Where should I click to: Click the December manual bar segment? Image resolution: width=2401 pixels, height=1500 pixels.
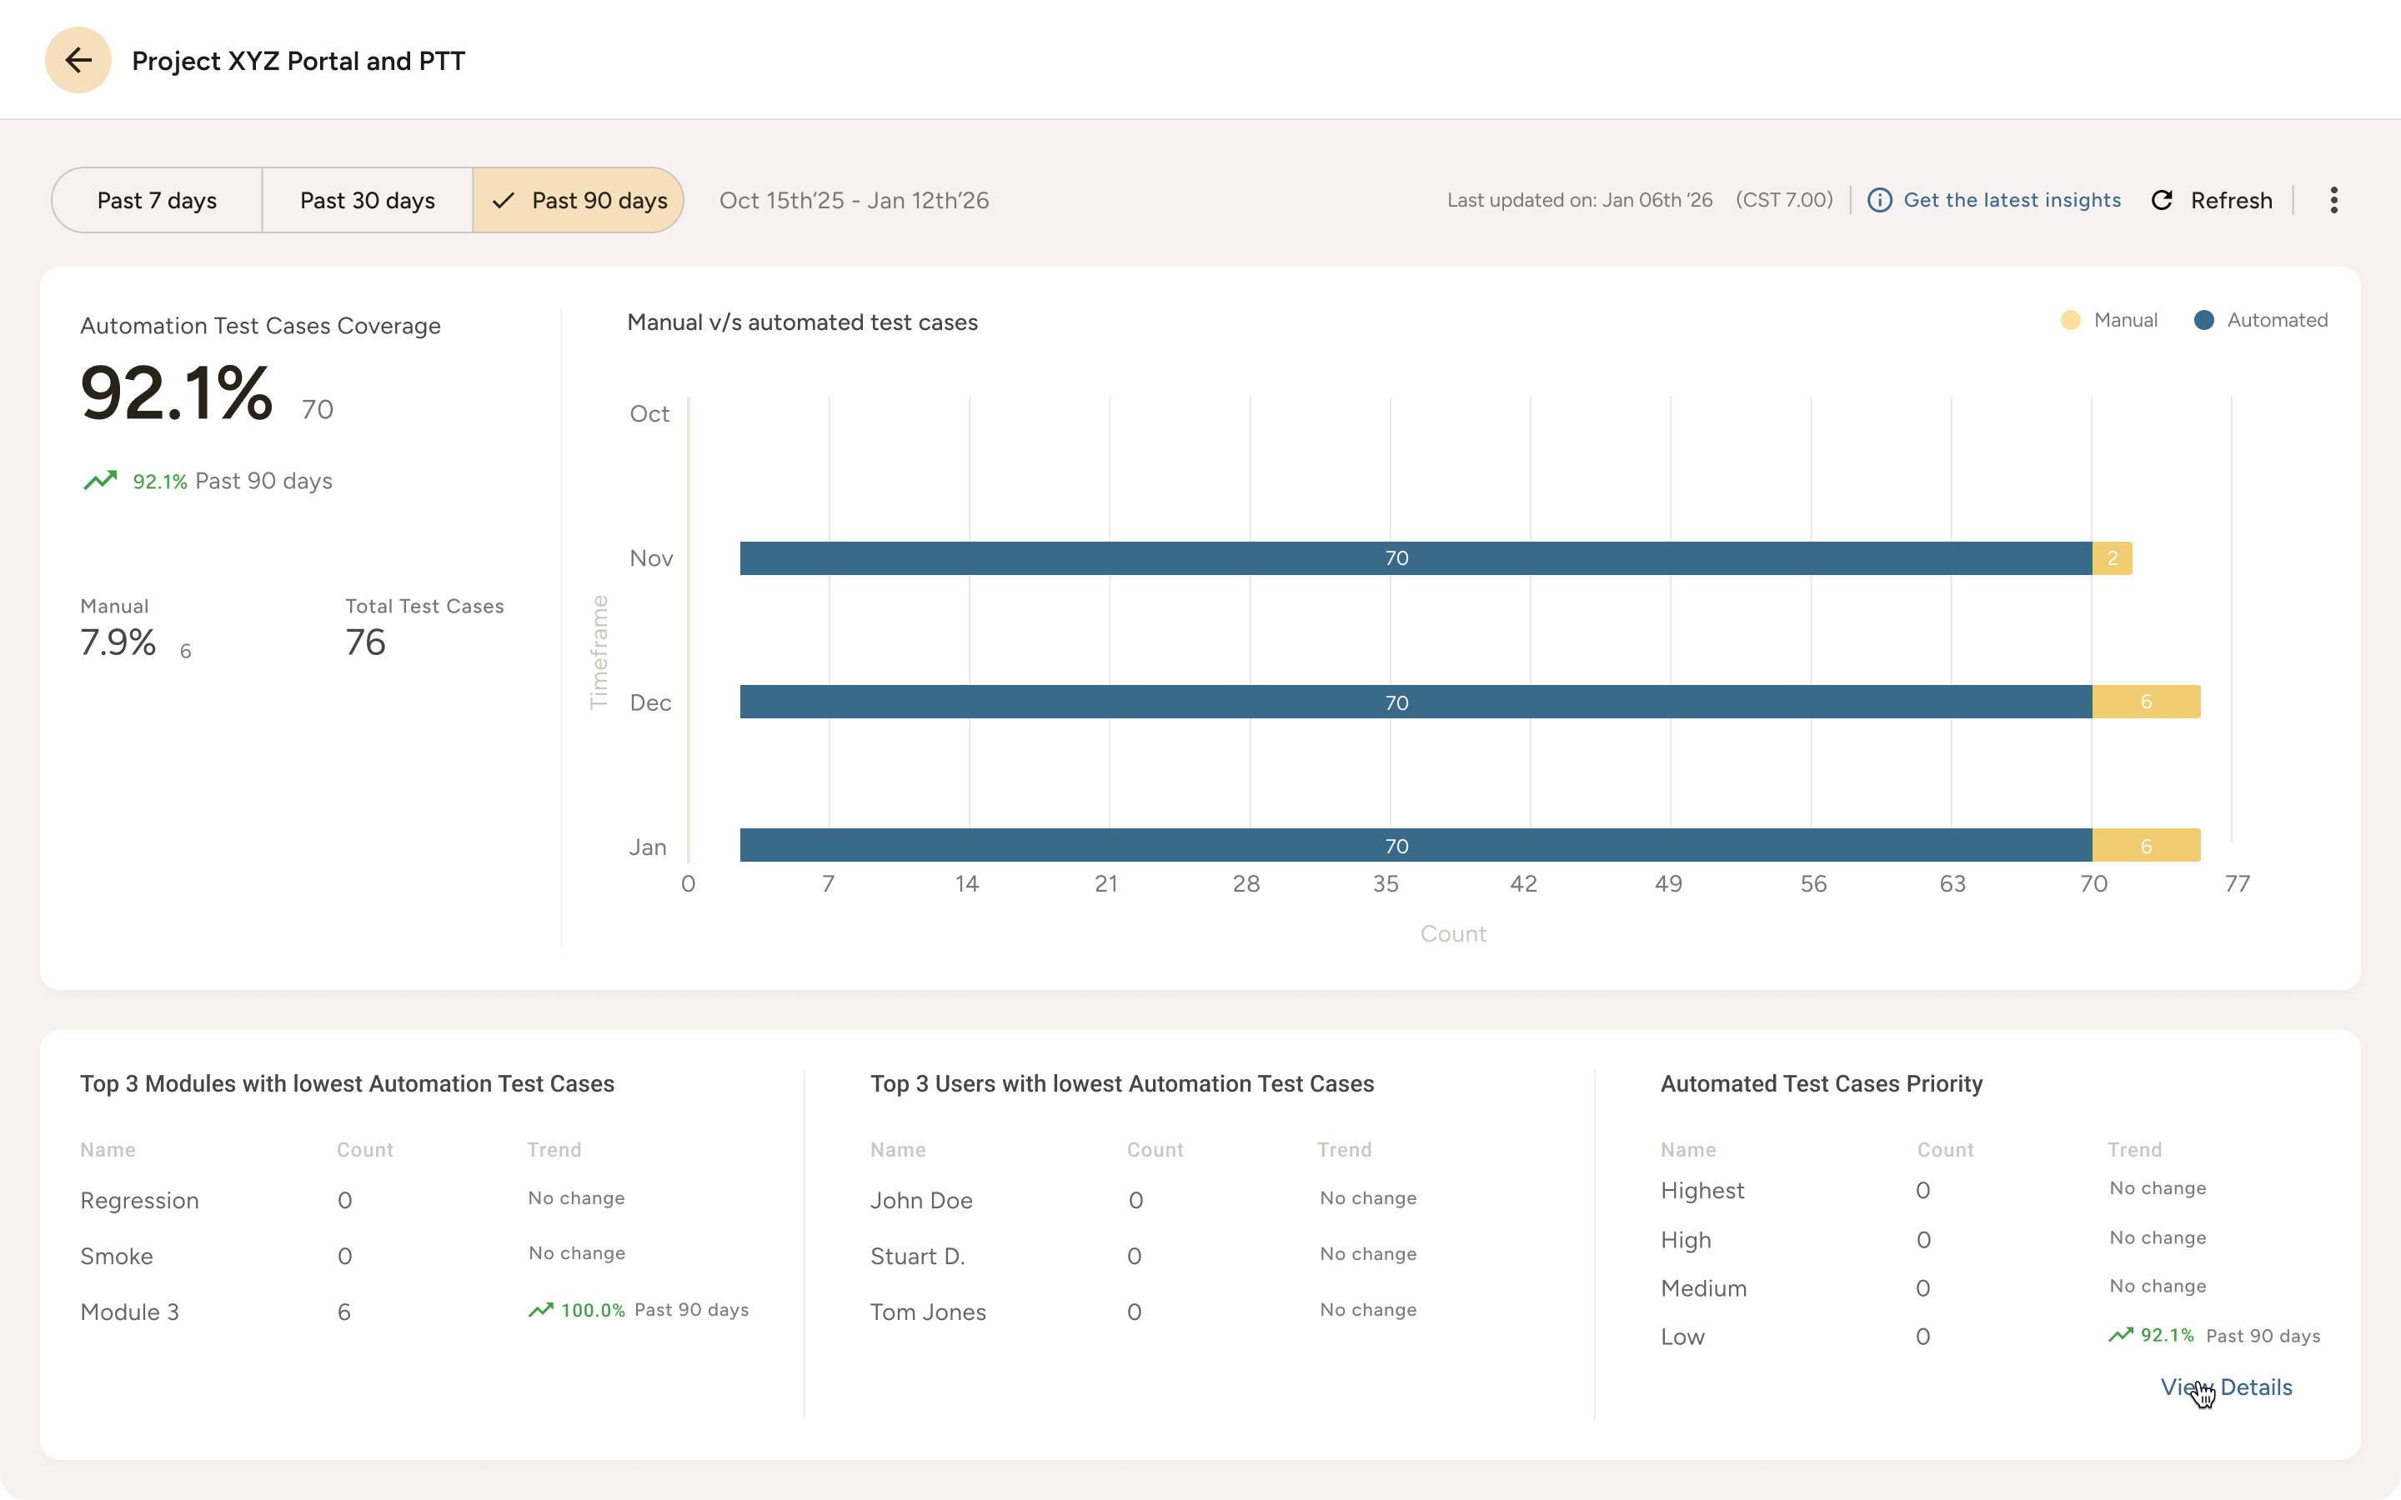point(2145,702)
